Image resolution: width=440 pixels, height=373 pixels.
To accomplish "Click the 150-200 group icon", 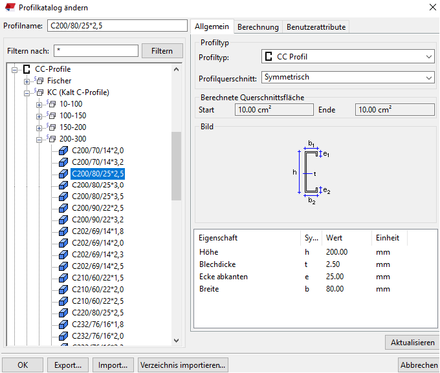I will 51,127.
